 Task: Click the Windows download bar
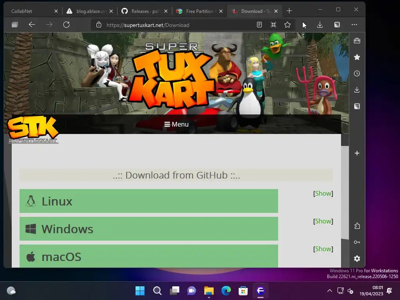[149, 229]
